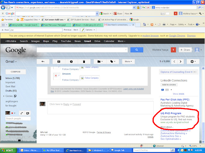Screen dimensions: 205x153
Task: Open the Move to folder dropdown
Action: click(100, 62)
